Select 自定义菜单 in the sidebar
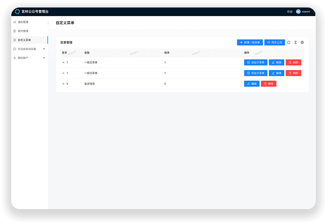 pyautogui.click(x=30, y=40)
